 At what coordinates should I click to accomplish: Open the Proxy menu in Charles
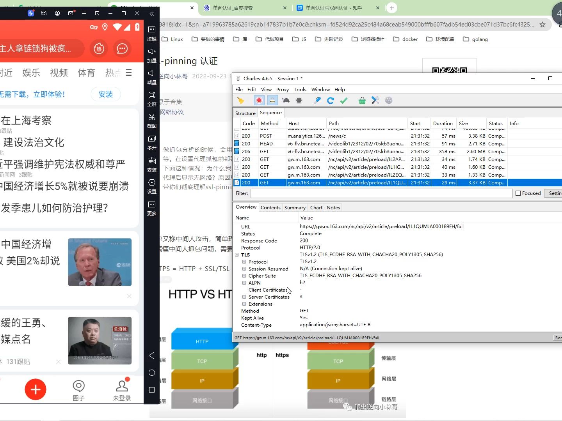coord(282,90)
